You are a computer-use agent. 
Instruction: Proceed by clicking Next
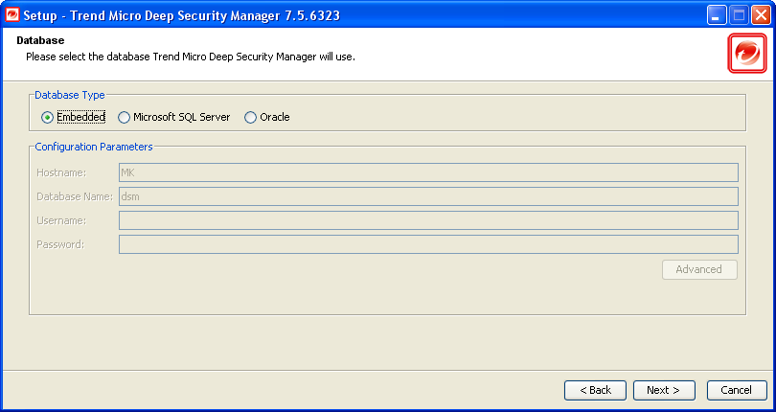pyautogui.click(x=663, y=390)
